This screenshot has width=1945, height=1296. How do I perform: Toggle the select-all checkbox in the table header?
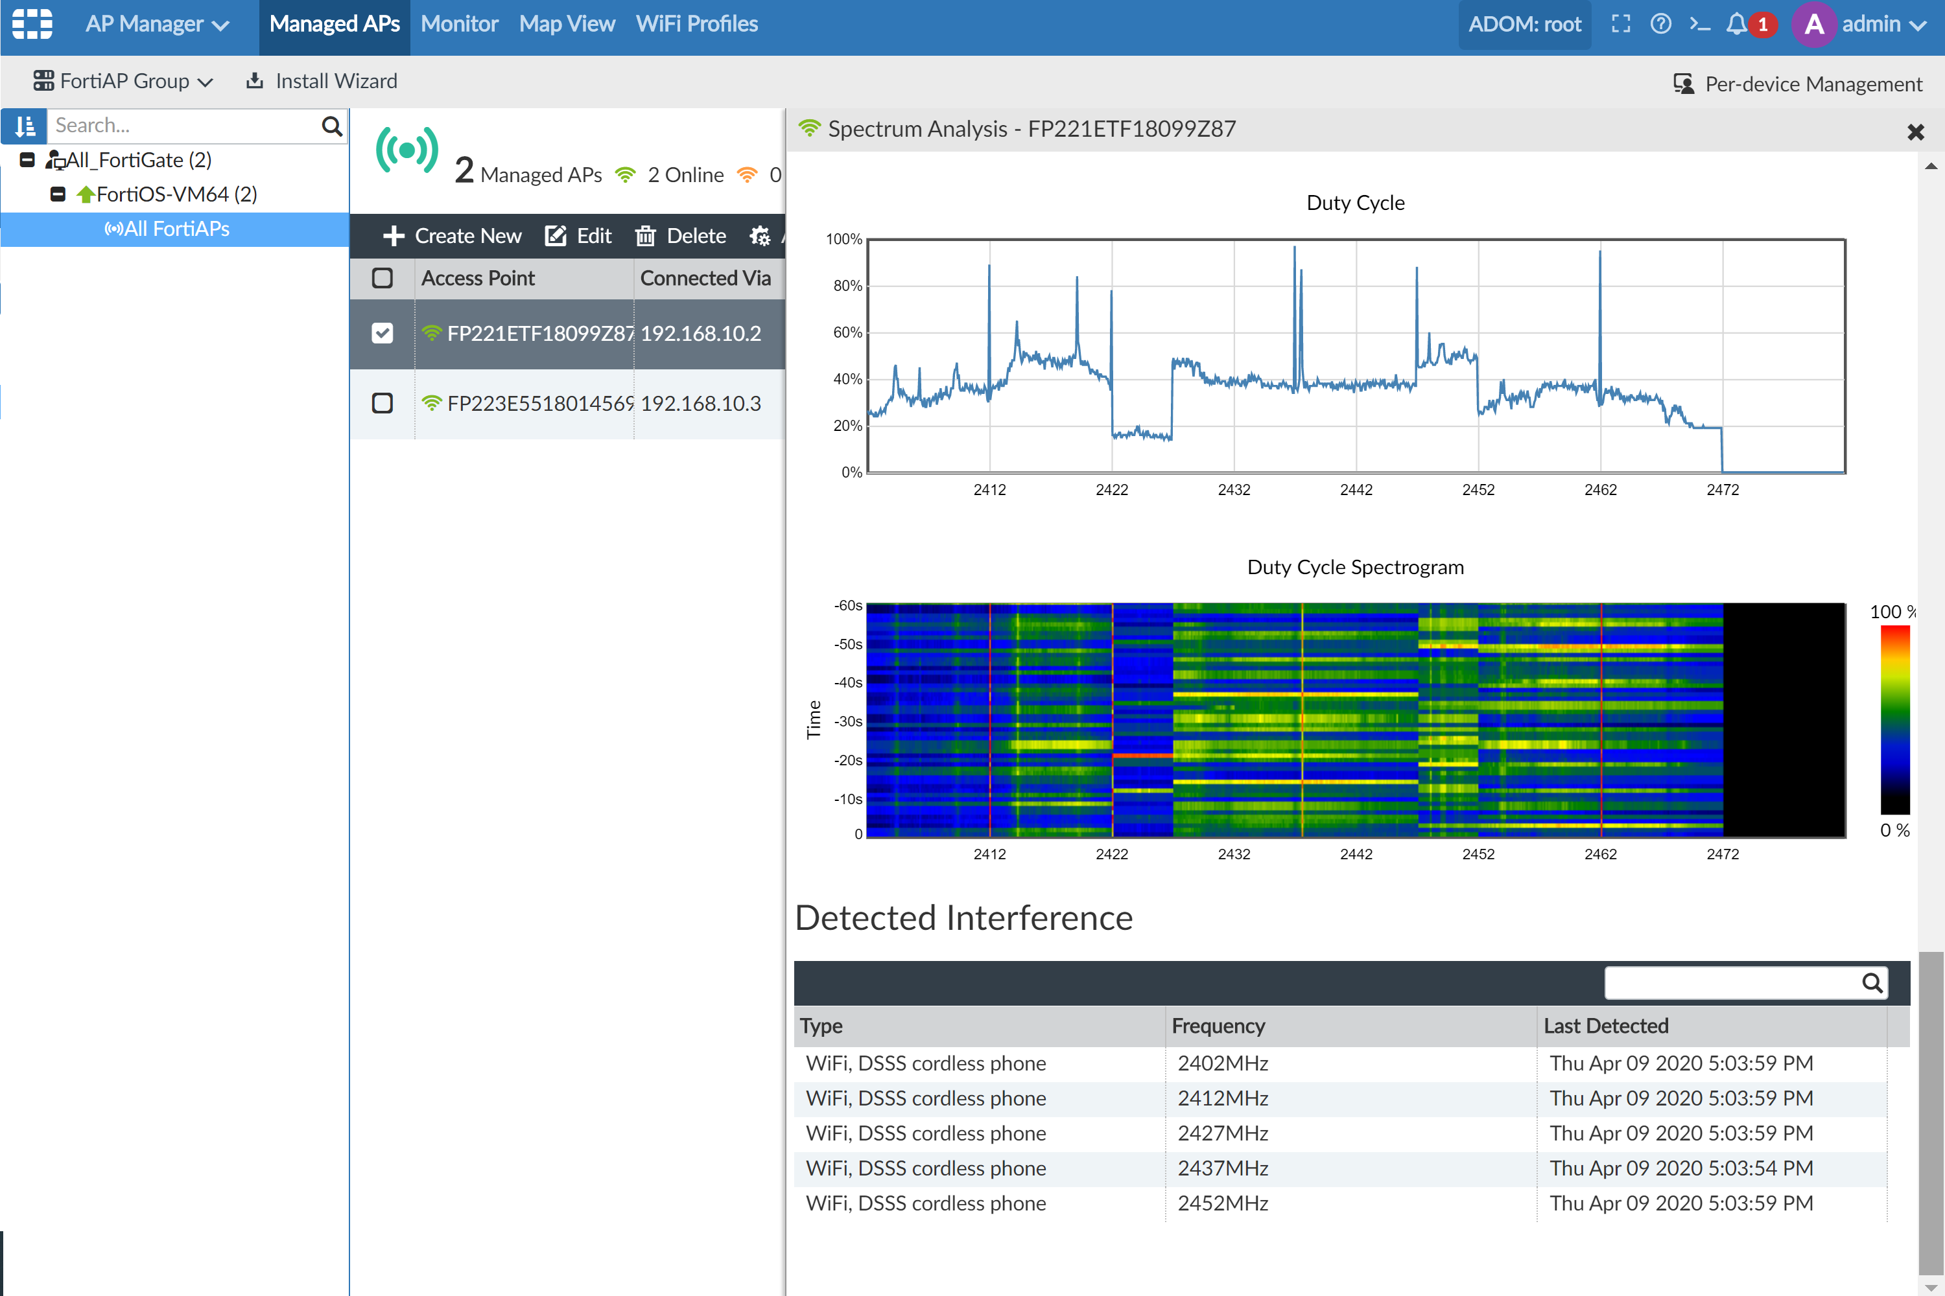coord(382,279)
